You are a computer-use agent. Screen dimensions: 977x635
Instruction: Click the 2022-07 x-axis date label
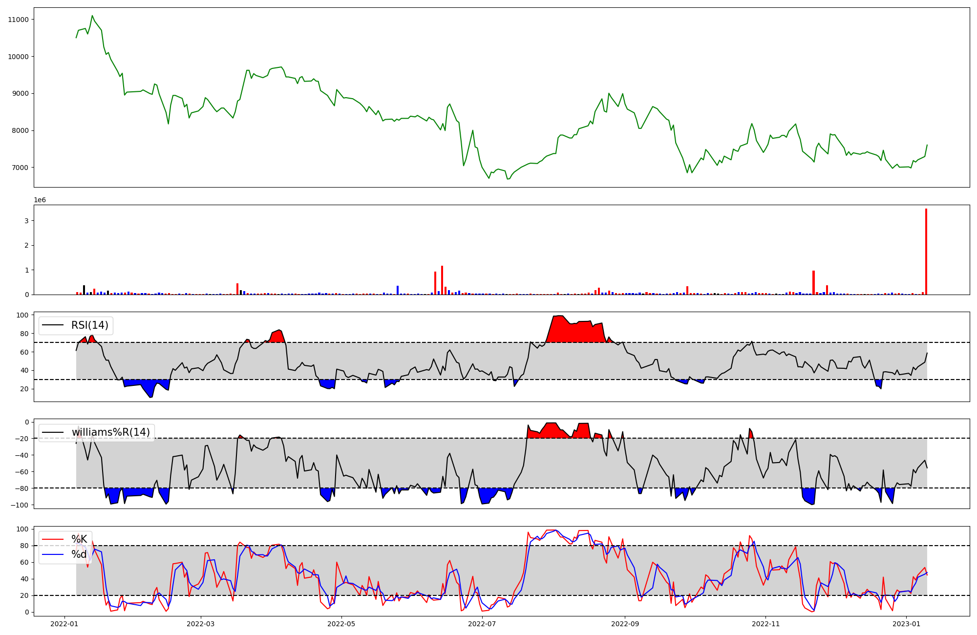click(482, 624)
